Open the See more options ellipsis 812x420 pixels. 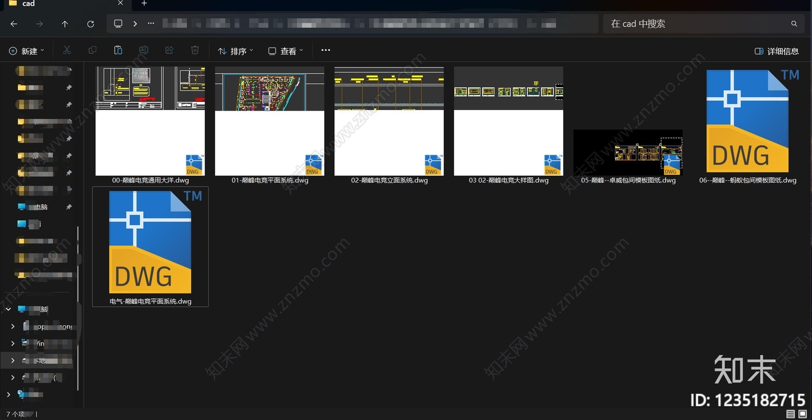click(x=326, y=50)
